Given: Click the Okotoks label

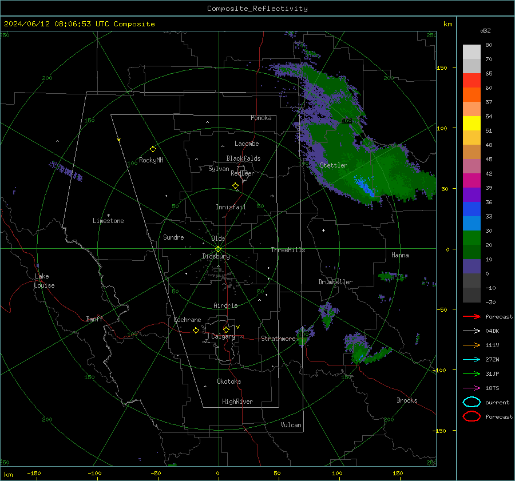Looking at the screenshot, I should [229, 381].
